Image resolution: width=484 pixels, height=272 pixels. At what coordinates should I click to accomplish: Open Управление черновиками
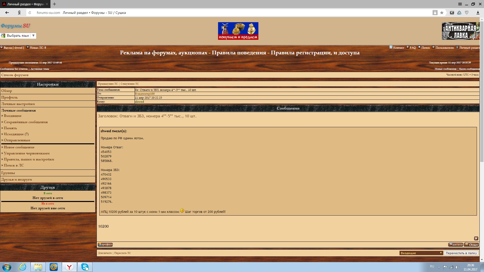coord(27,153)
